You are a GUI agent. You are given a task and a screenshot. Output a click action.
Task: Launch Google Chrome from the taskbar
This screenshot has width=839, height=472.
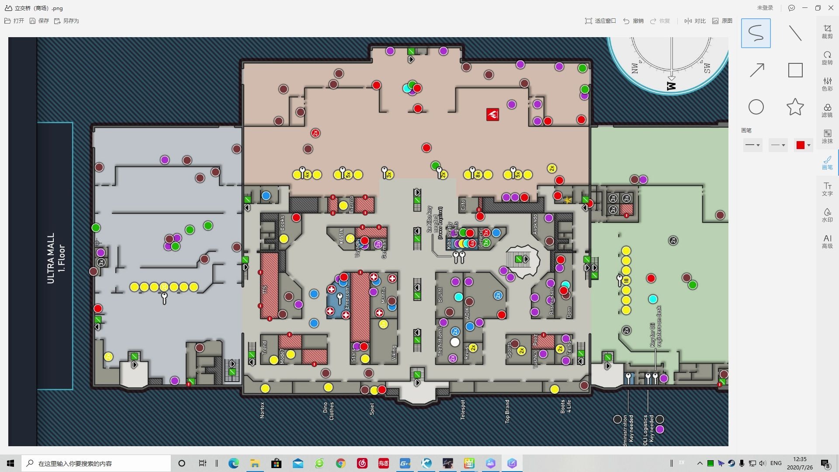point(340,463)
